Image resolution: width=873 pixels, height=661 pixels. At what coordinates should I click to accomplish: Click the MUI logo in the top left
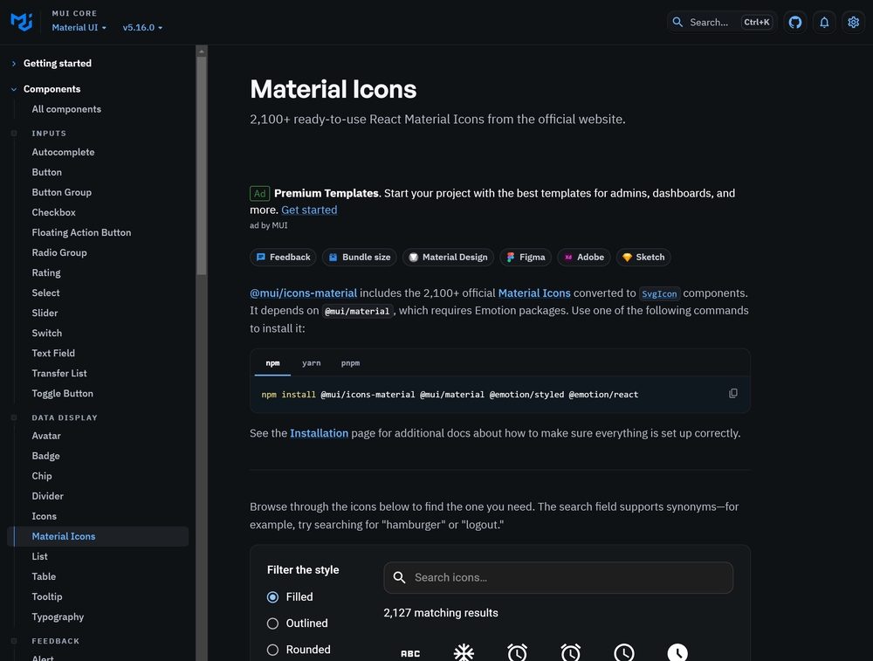21,21
